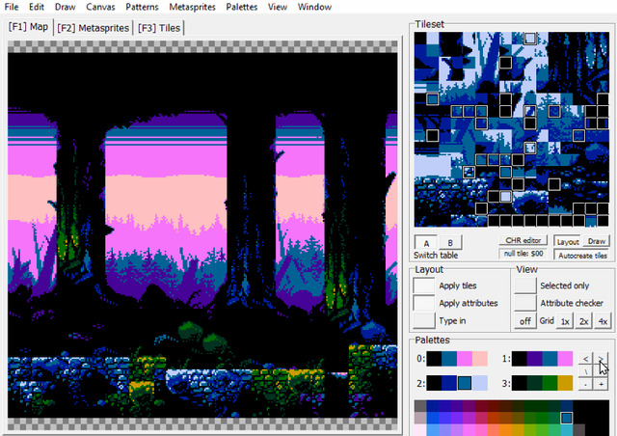Switch to the [F2] Metasprites tab
This screenshot has height=436, width=617.
click(94, 28)
